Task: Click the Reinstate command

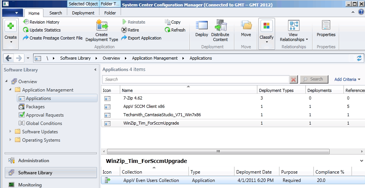Action: click(134, 22)
